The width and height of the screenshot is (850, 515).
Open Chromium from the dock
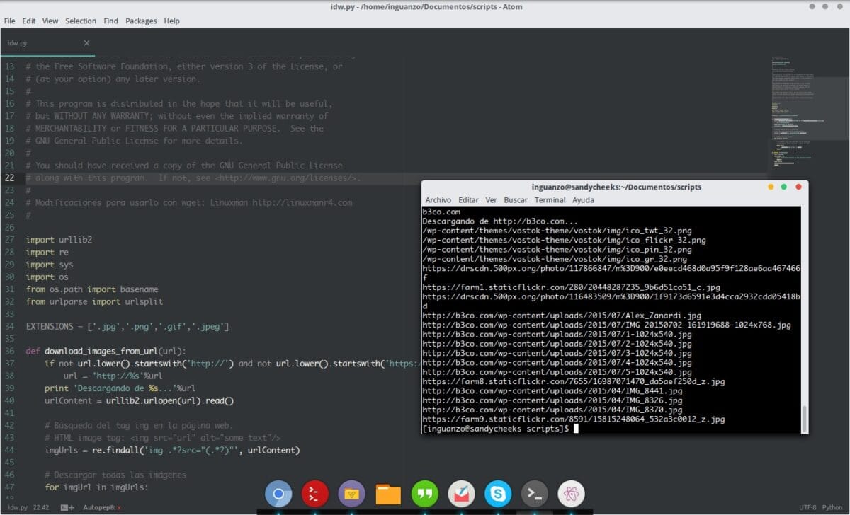coord(278,494)
